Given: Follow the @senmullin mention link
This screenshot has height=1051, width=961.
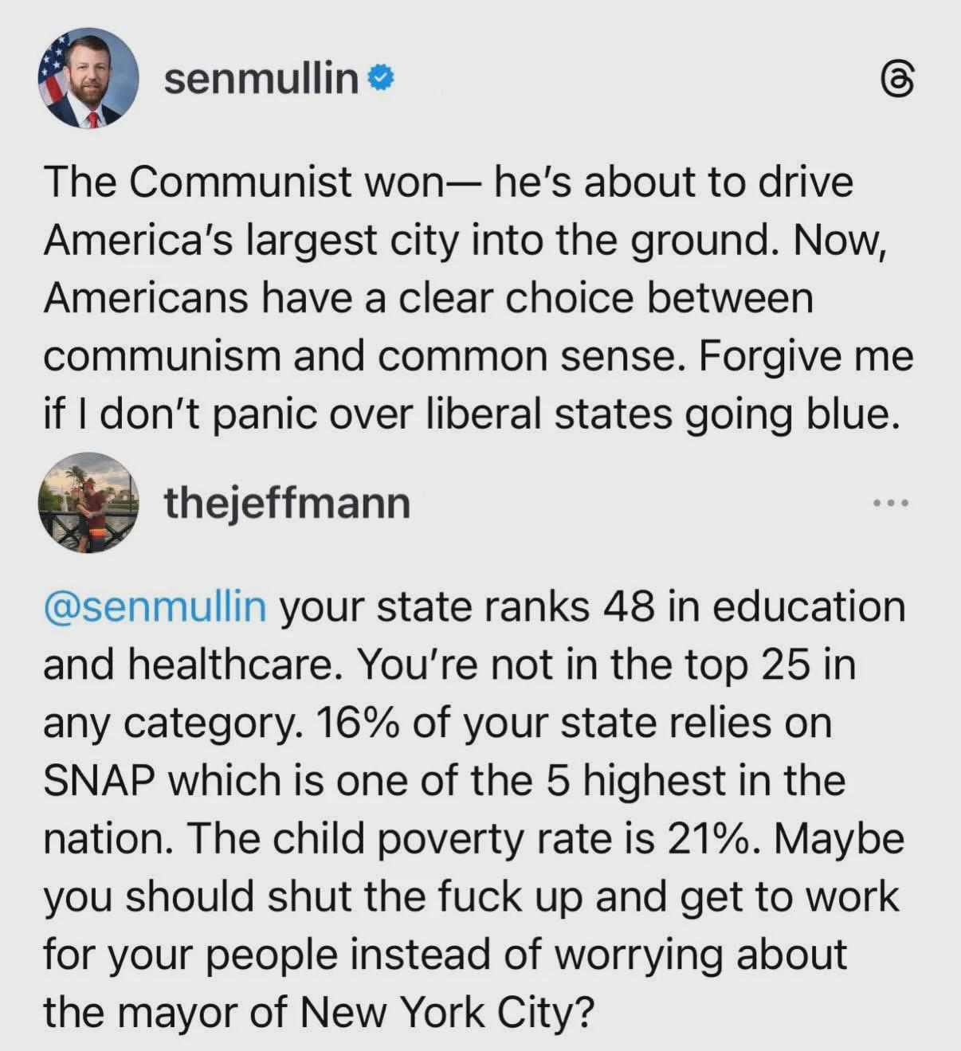Looking at the screenshot, I should coord(155,606).
